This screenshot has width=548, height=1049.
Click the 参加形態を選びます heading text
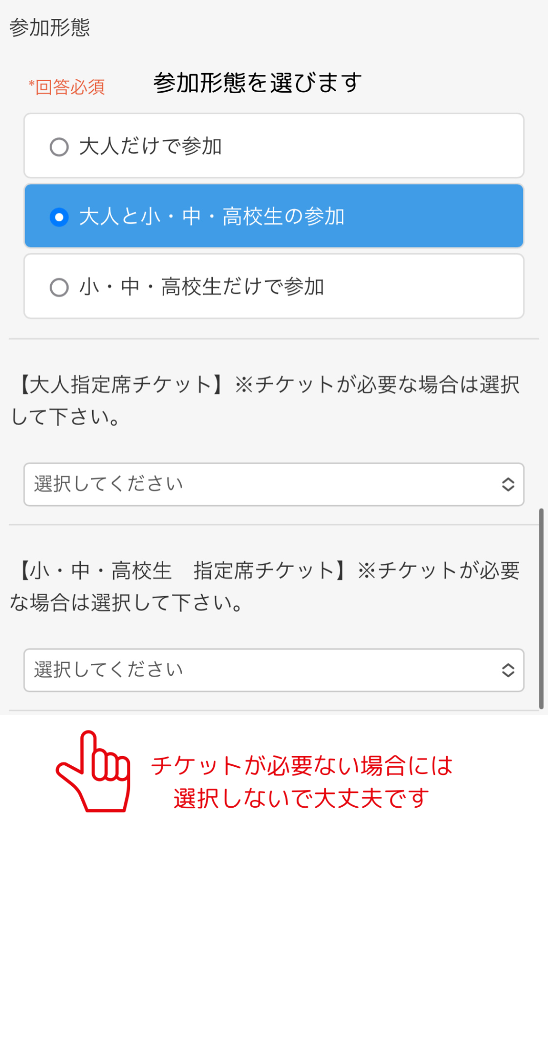(257, 83)
